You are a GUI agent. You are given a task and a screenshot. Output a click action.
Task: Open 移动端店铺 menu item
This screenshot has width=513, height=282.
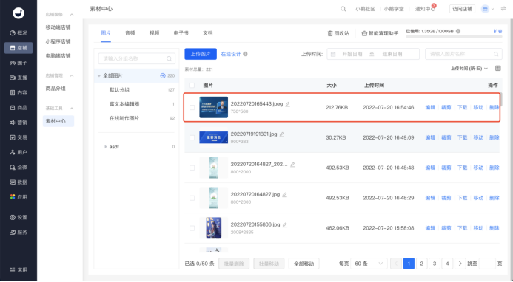[x=58, y=27]
